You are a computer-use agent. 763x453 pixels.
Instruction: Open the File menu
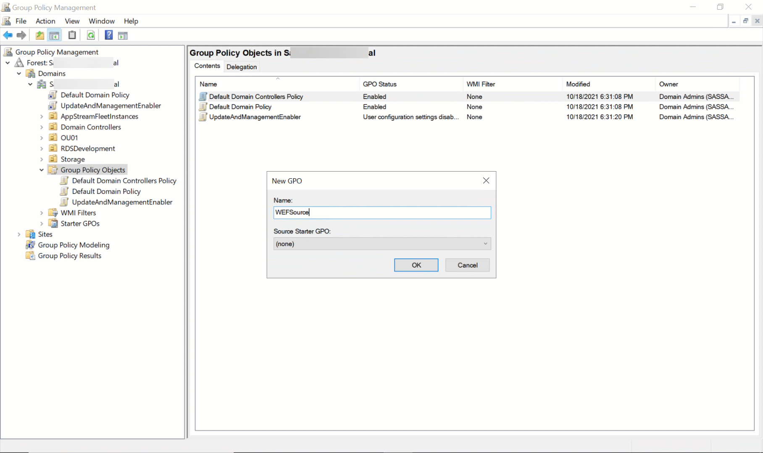click(x=21, y=21)
